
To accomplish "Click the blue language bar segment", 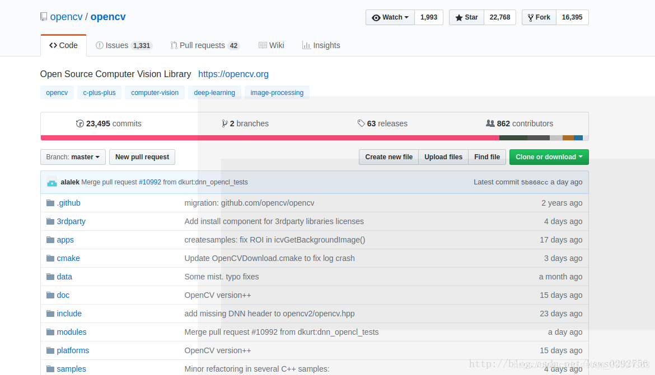I will (578, 137).
